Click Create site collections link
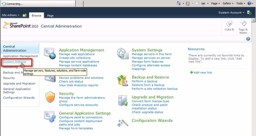 (75, 58)
